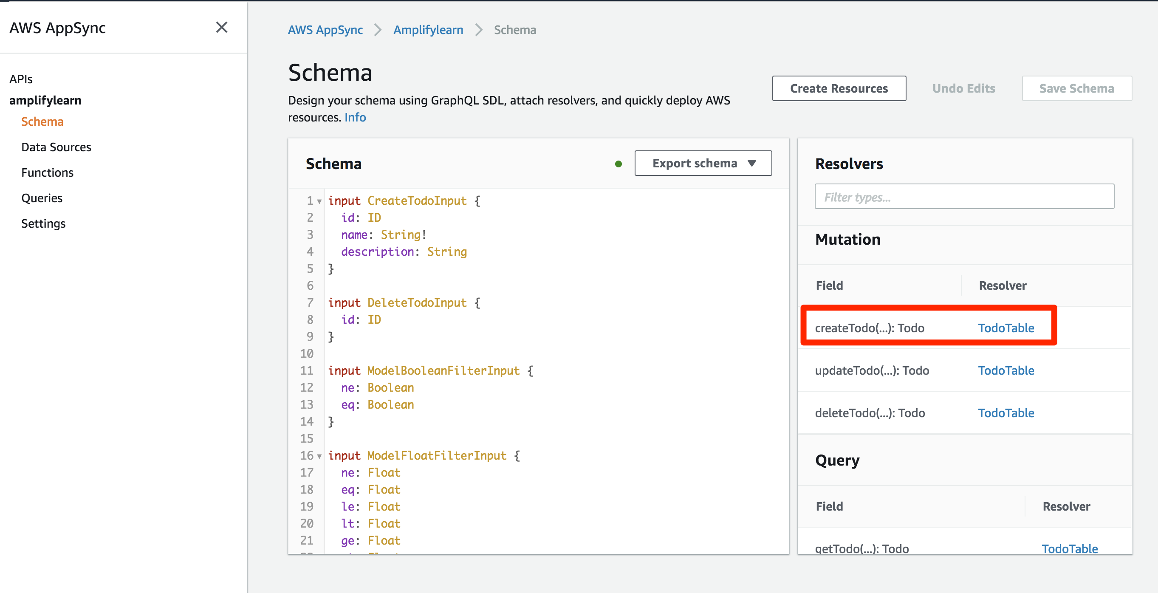
Task: Place cursor on 'ge: Float' line
Action: pyautogui.click(x=370, y=540)
